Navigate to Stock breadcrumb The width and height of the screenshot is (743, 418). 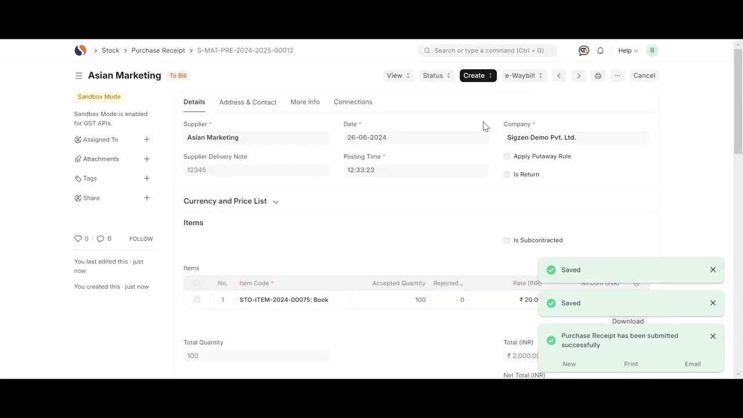(110, 51)
